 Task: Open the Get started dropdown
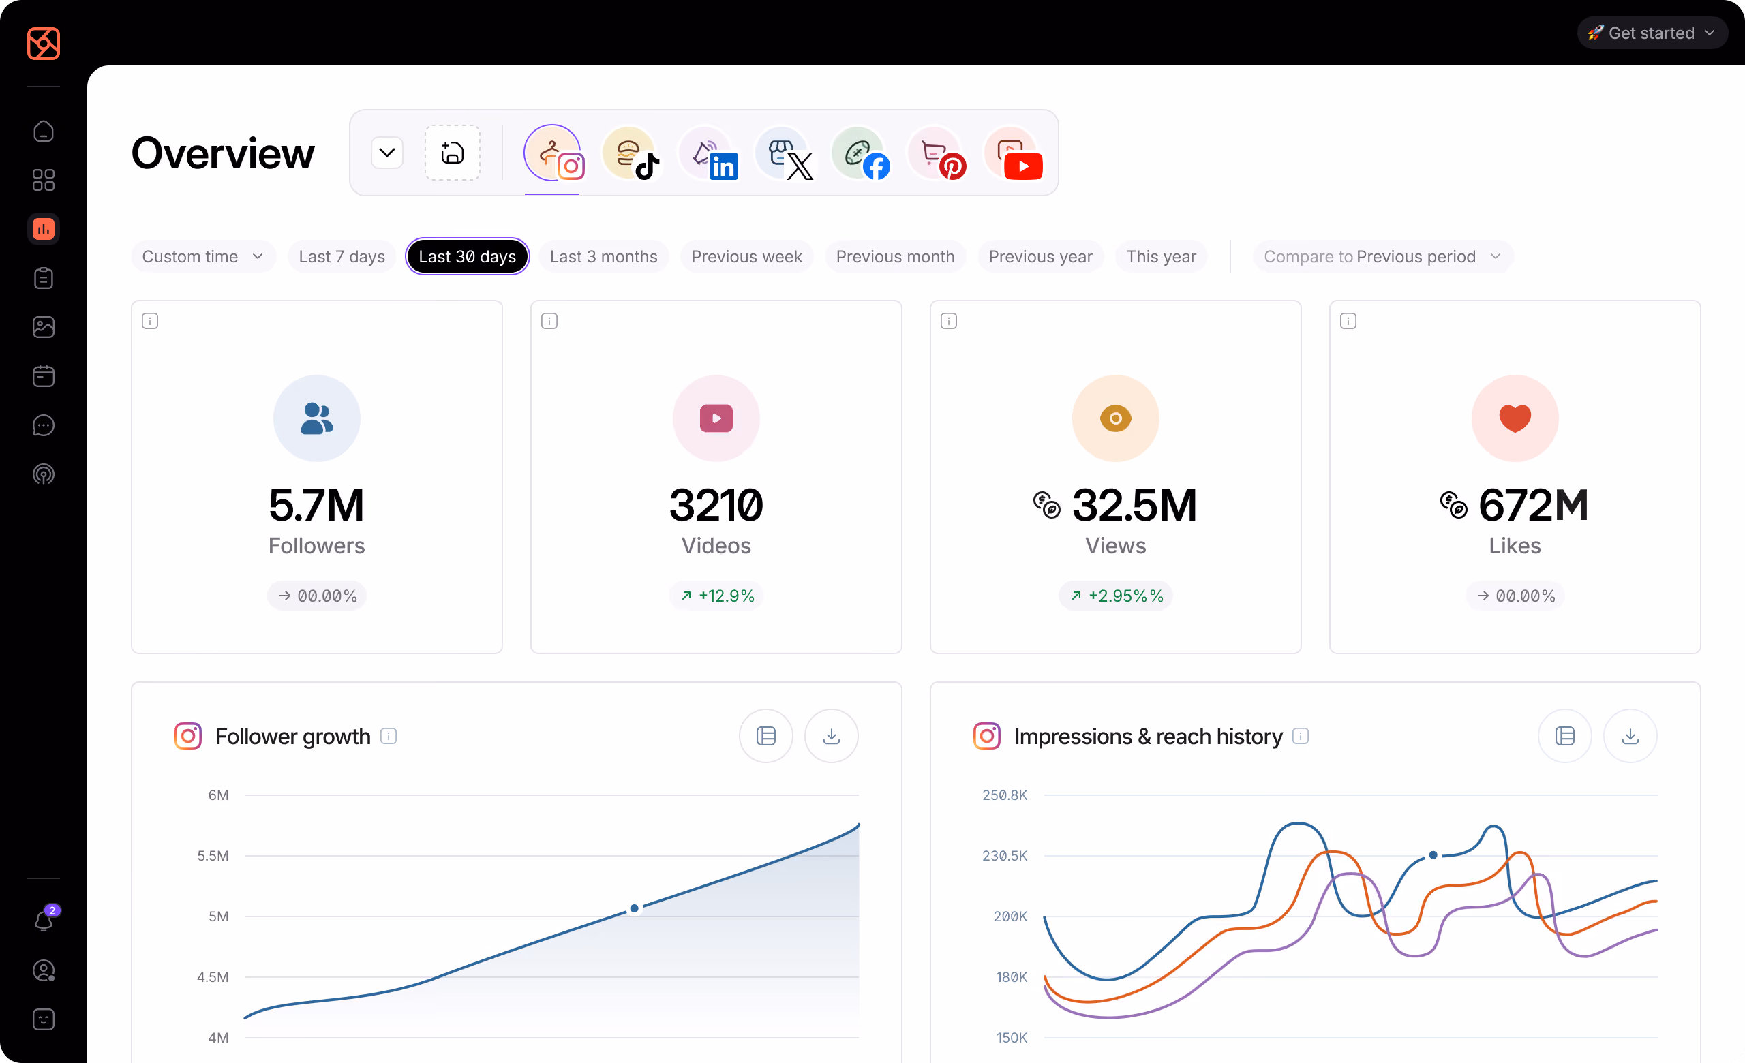tap(1652, 33)
